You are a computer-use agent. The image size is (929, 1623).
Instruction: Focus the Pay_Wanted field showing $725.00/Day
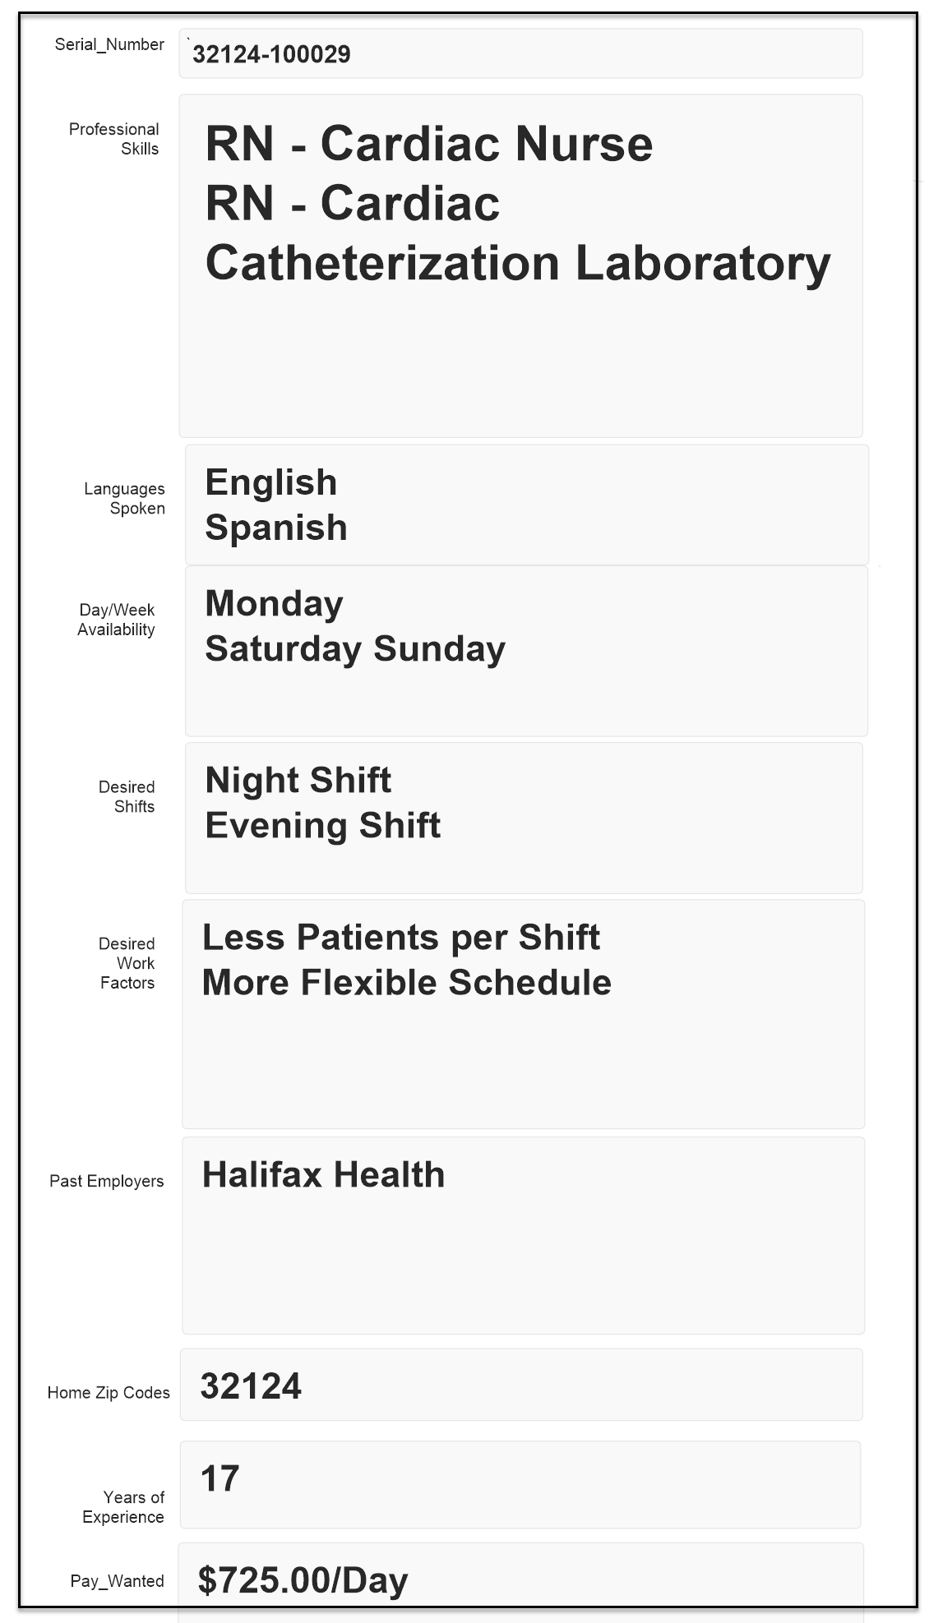click(520, 1579)
